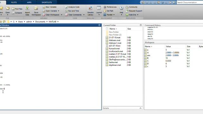This screenshot has width=203, height=114.
Task: Click the Parallel options icon
Action: (105, 15)
